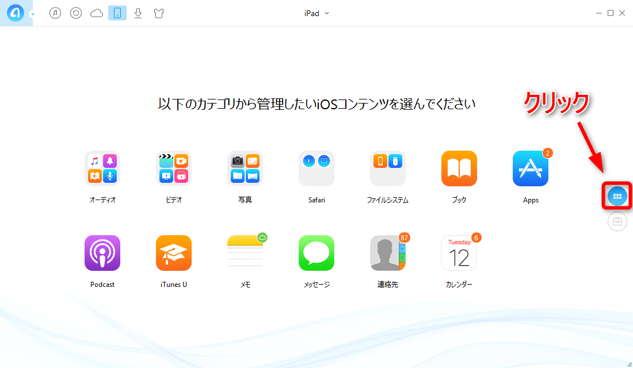The height and width of the screenshot is (368, 633).
Task: Open the backup restore circular icon
Action: coord(76,13)
